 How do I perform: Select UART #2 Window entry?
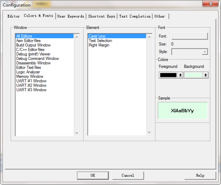44,85
